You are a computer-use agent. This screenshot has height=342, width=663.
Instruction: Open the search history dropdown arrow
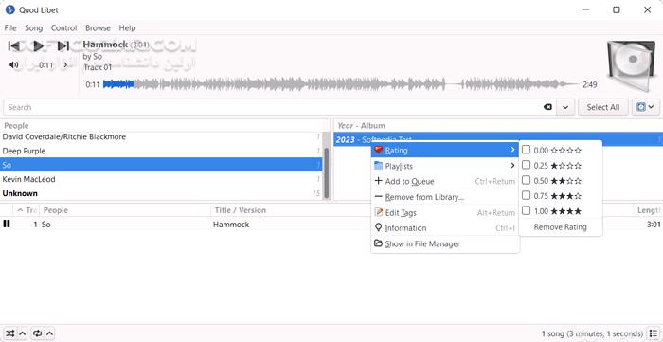[565, 107]
